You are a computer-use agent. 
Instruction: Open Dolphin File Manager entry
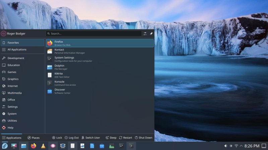[x=99, y=67]
